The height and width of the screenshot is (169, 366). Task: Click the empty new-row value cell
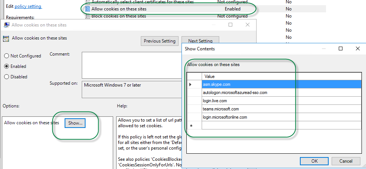[282, 125]
